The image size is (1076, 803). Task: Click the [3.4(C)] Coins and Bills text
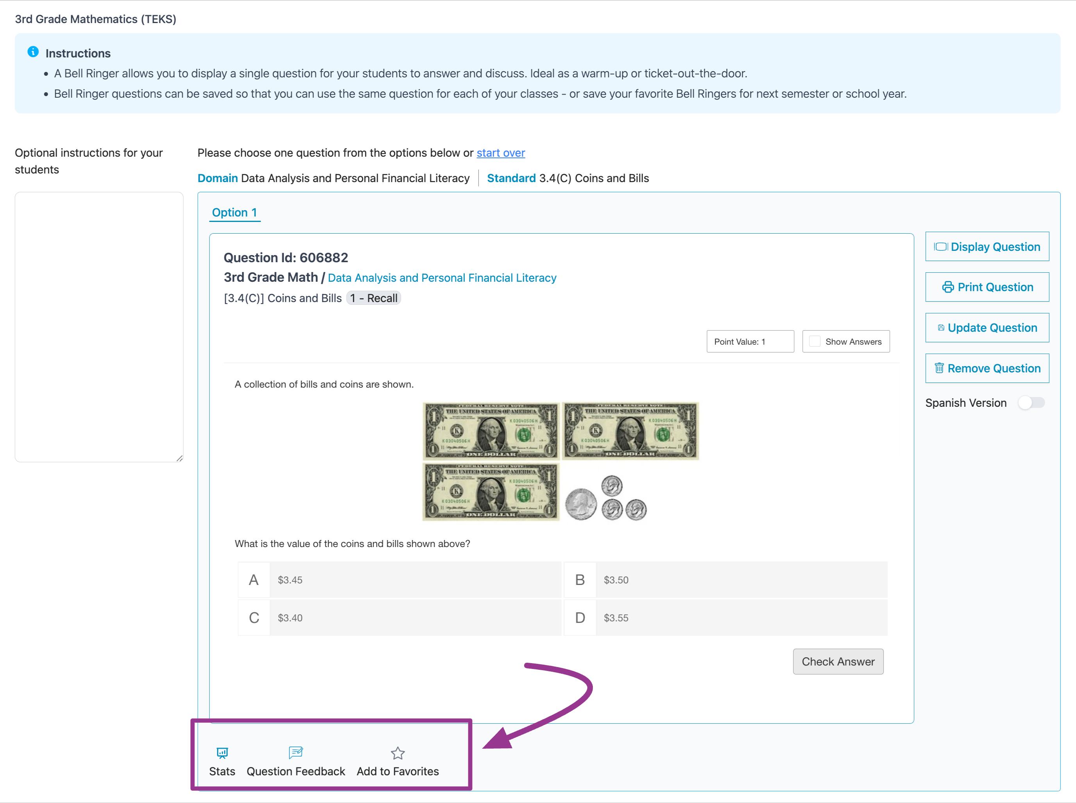pyautogui.click(x=283, y=298)
